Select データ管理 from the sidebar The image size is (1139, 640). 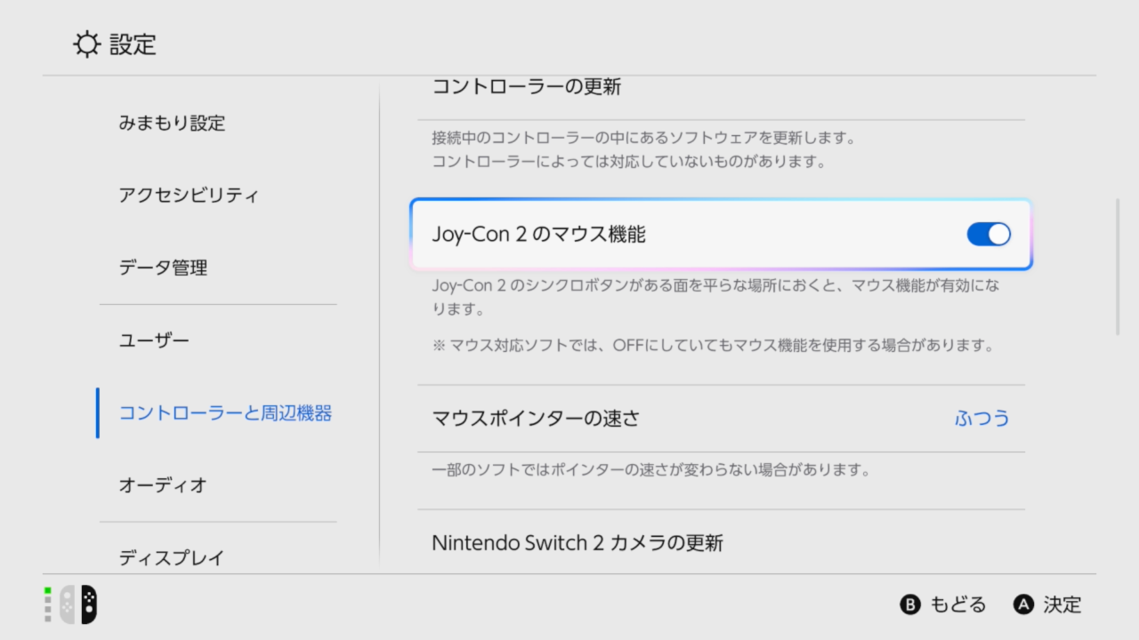tap(163, 267)
